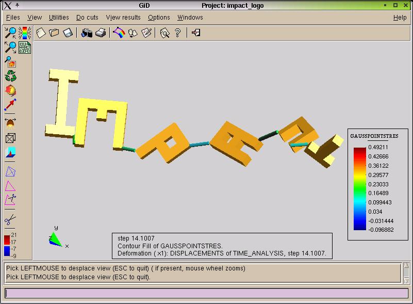Screen dimensions: 413x304
Task: Click legend value 0.49211
Action: (x=378, y=147)
